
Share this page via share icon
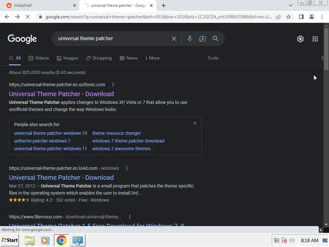278,17
